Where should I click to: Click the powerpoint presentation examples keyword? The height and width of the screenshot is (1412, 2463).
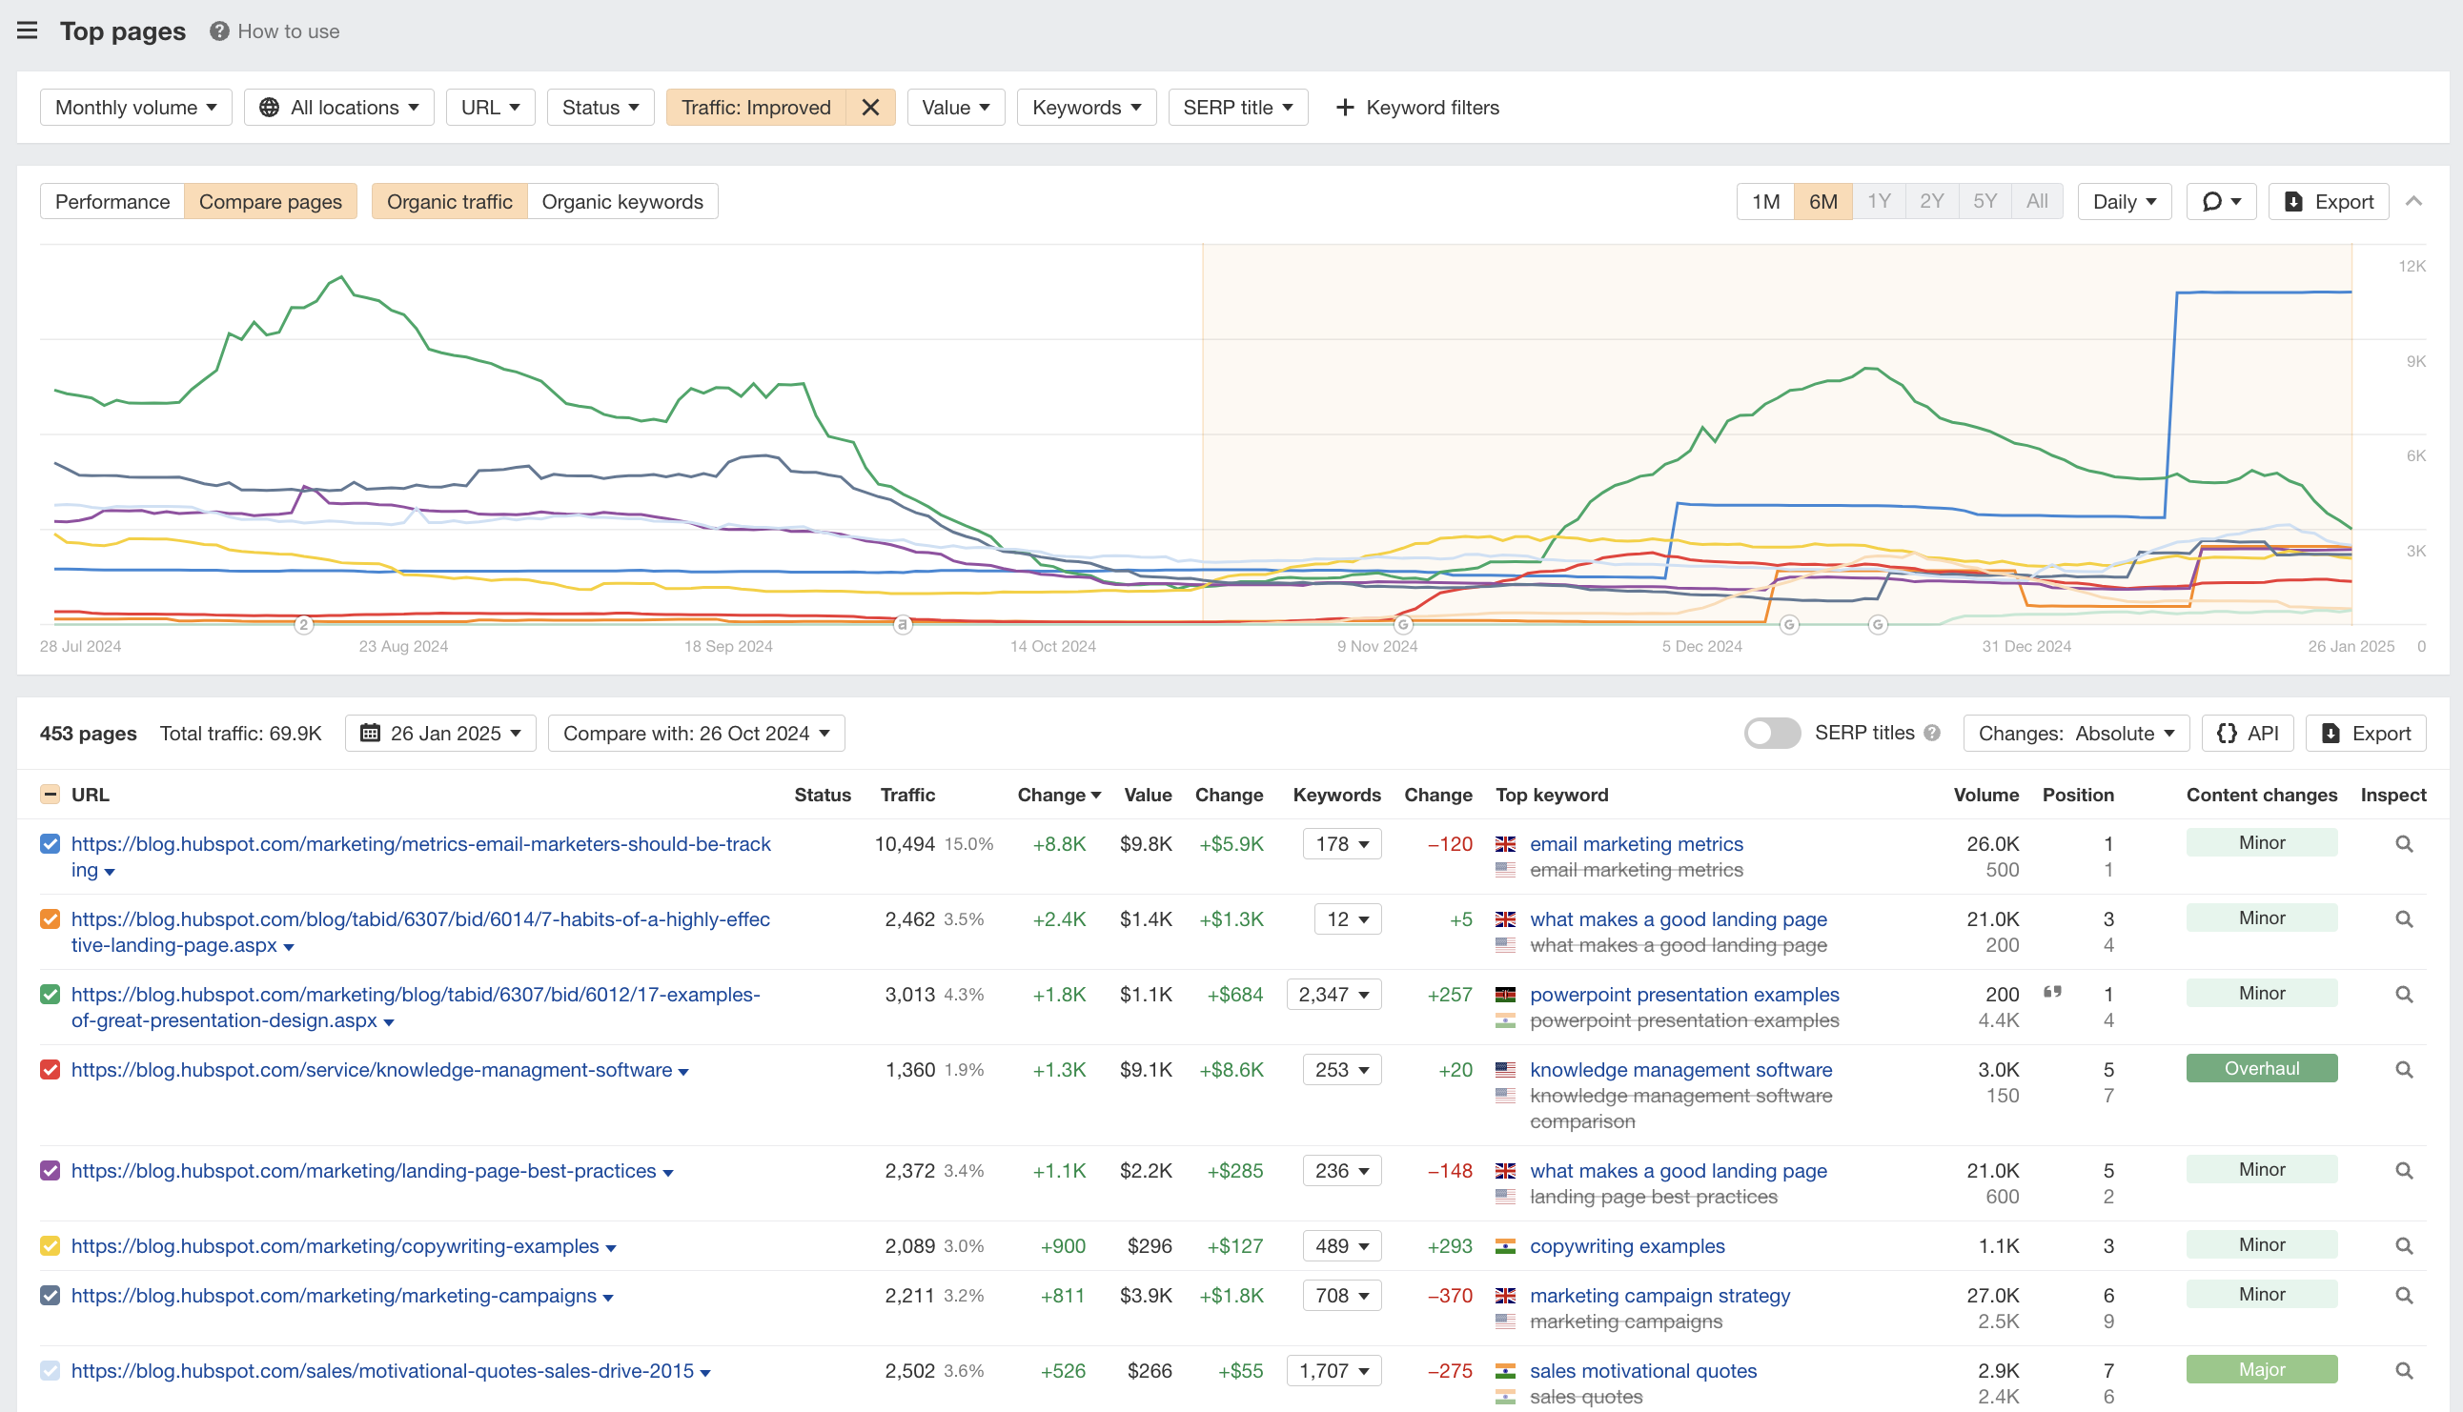click(1684, 994)
